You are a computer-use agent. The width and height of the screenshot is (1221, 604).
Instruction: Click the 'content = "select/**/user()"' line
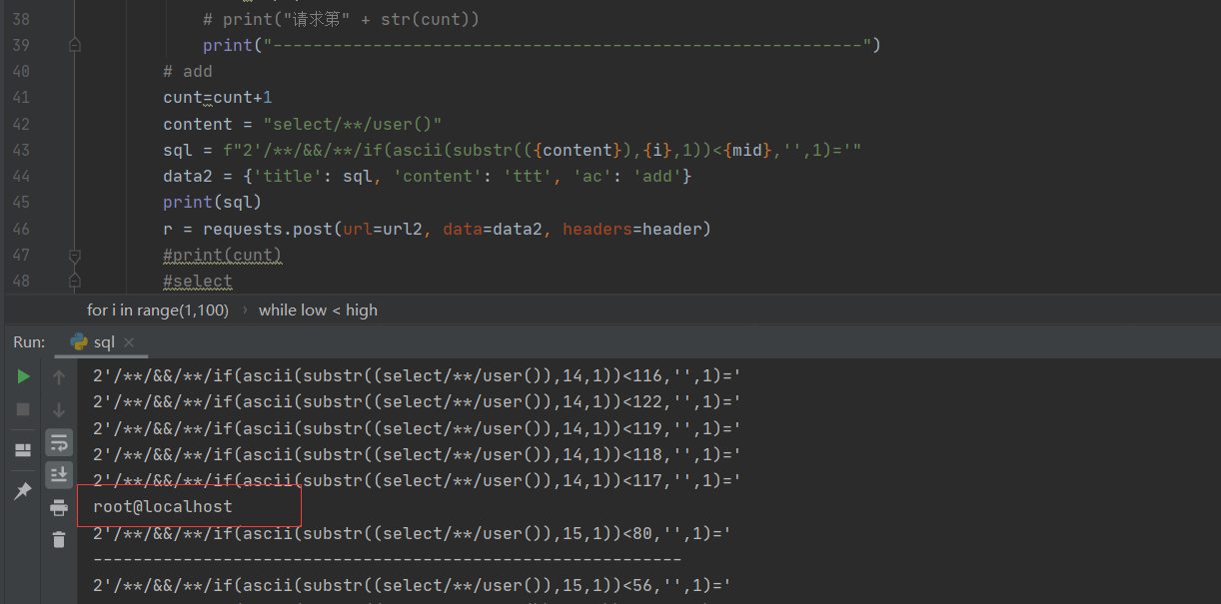coord(303,124)
